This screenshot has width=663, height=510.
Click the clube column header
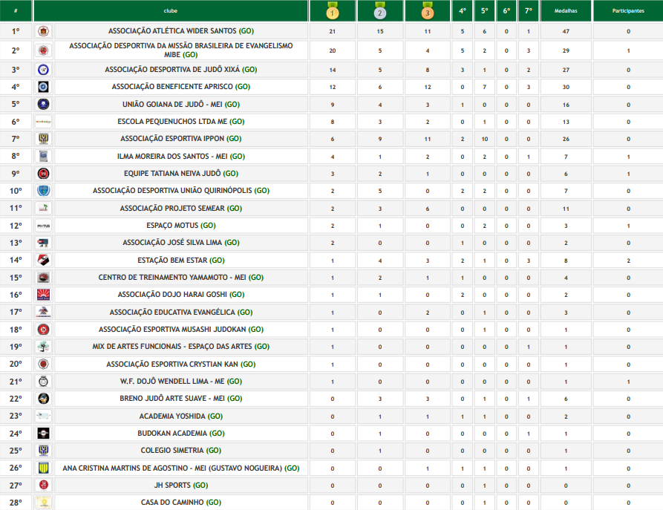click(171, 12)
